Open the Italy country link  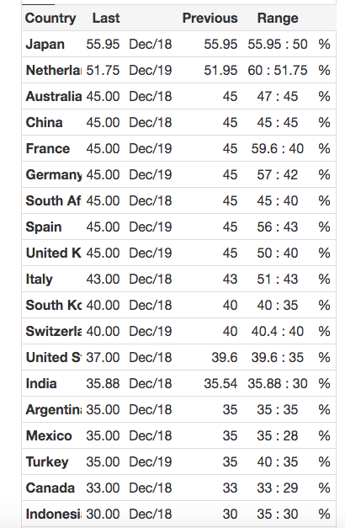click(40, 279)
